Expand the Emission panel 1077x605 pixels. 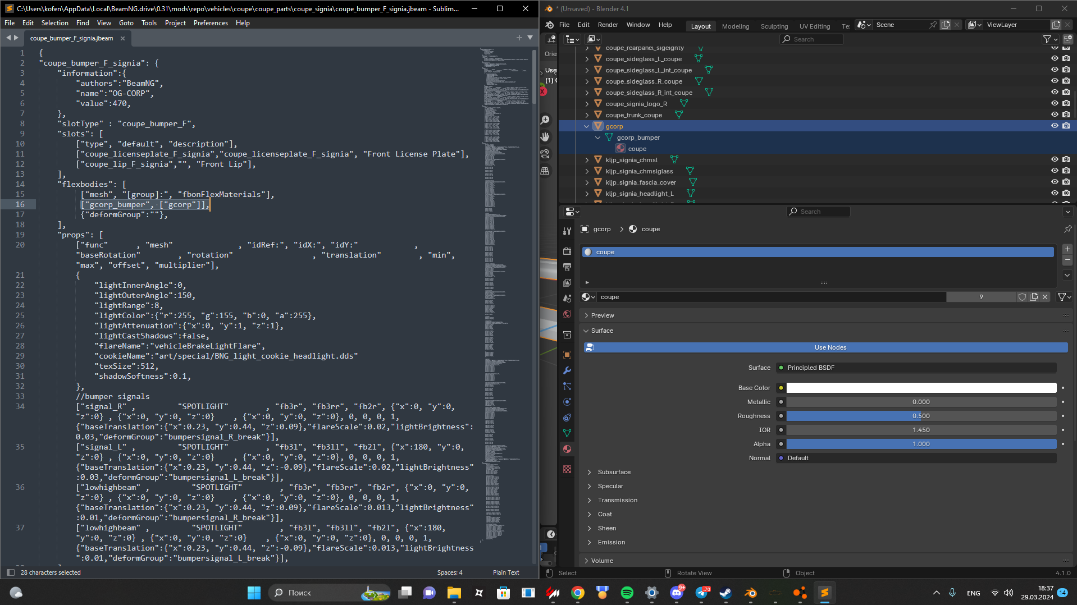pyautogui.click(x=611, y=542)
